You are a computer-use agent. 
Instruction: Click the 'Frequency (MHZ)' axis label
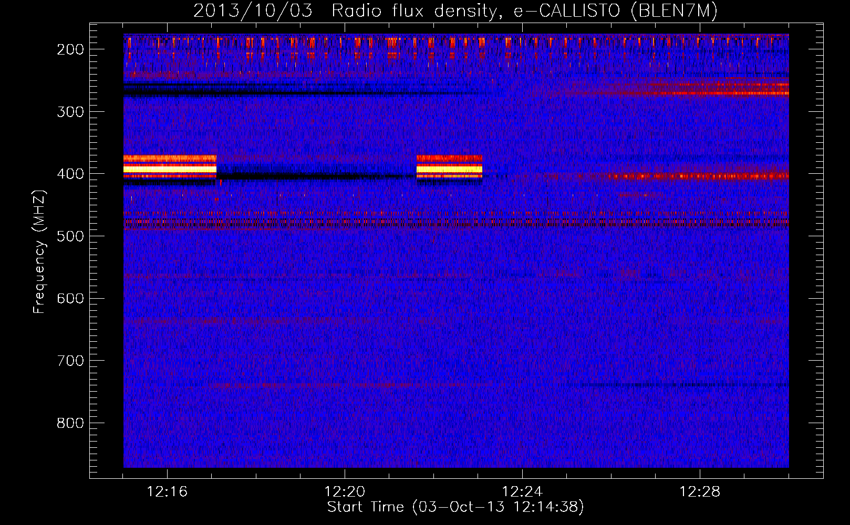[39, 251]
